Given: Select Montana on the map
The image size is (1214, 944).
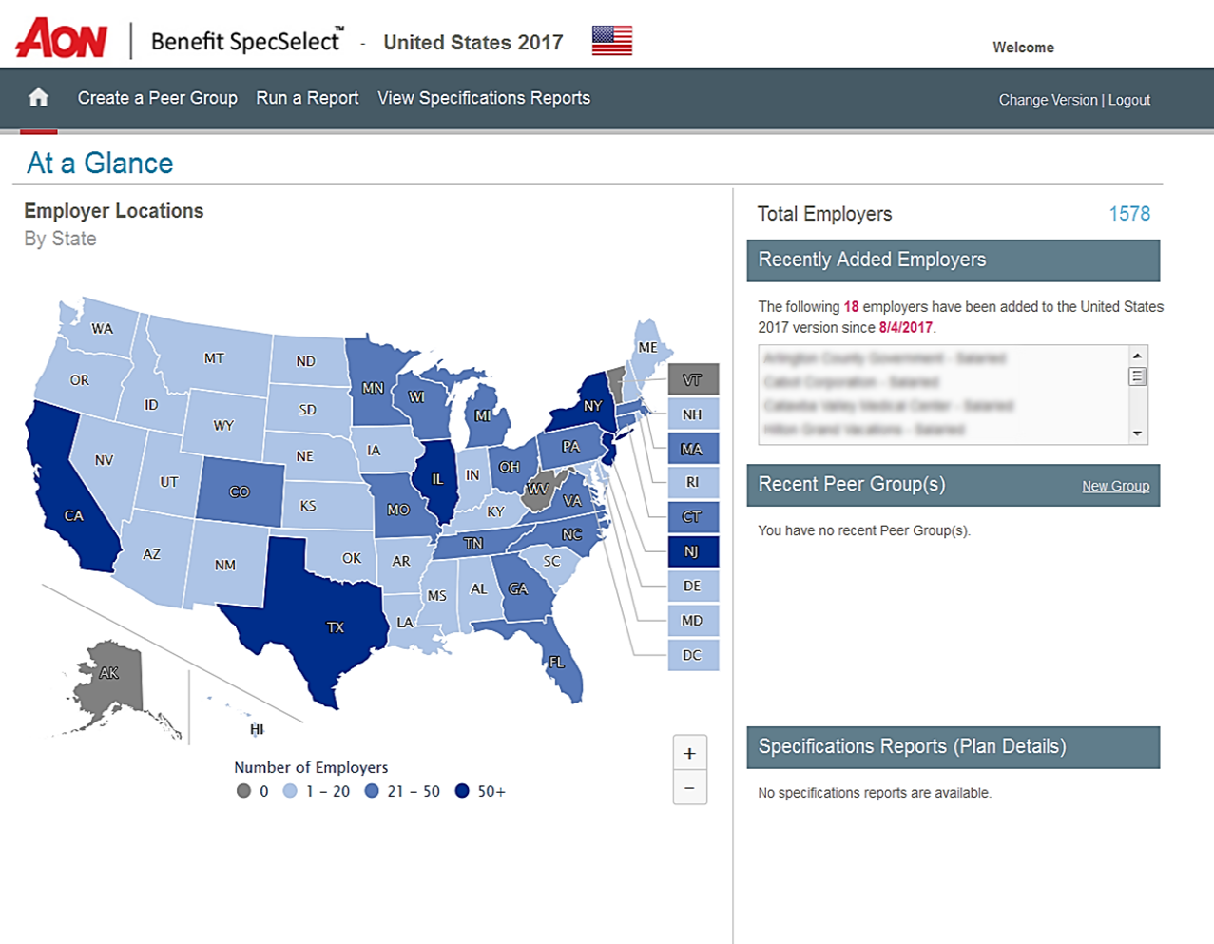Looking at the screenshot, I should point(214,358).
